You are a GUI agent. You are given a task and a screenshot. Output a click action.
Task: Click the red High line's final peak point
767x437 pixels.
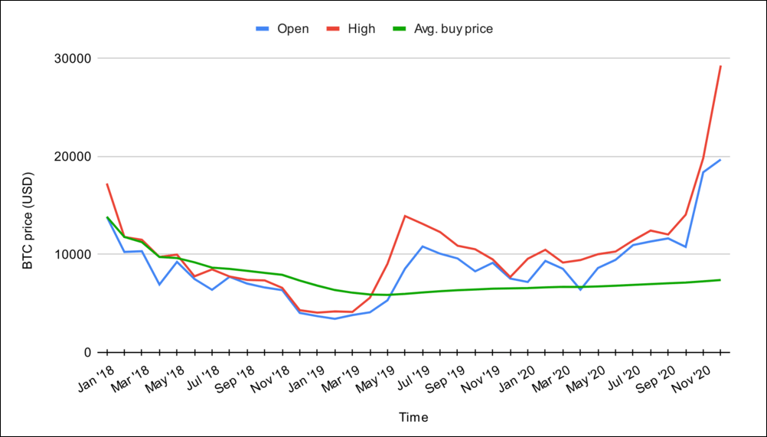click(720, 67)
